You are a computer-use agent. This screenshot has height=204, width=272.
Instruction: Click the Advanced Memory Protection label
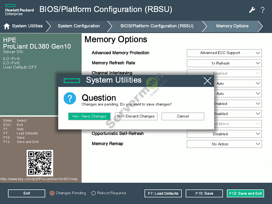(121, 53)
